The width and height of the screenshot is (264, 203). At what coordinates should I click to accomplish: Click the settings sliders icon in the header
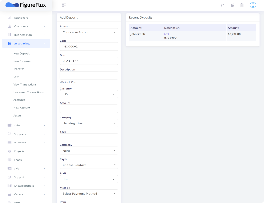(x=222, y=5)
